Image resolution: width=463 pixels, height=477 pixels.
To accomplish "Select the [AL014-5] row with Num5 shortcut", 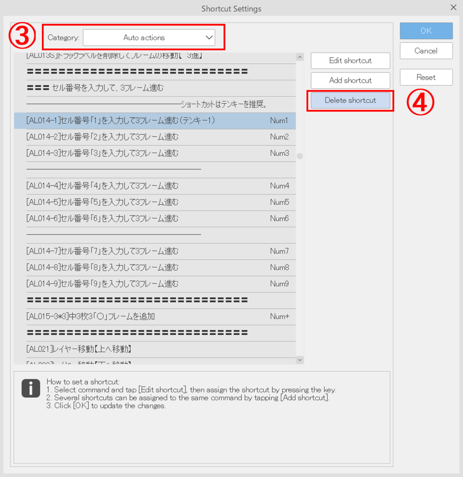I will [x=155, y=202].
